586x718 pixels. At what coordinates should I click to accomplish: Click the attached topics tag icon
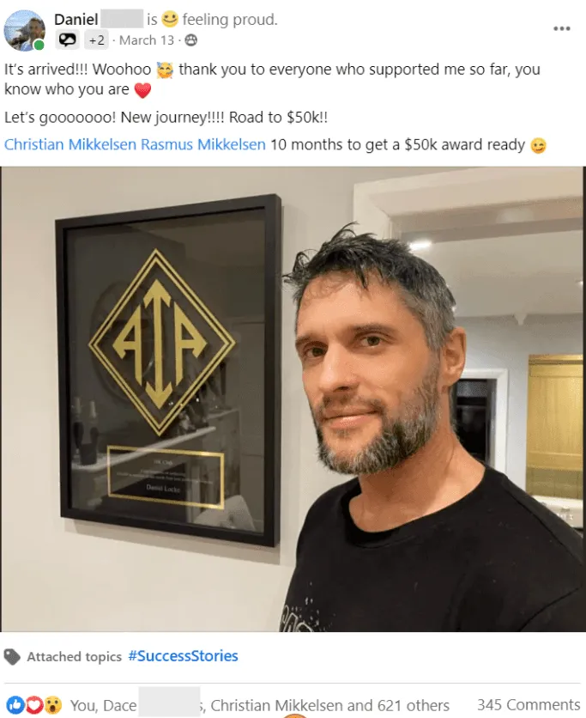point(12,657)
